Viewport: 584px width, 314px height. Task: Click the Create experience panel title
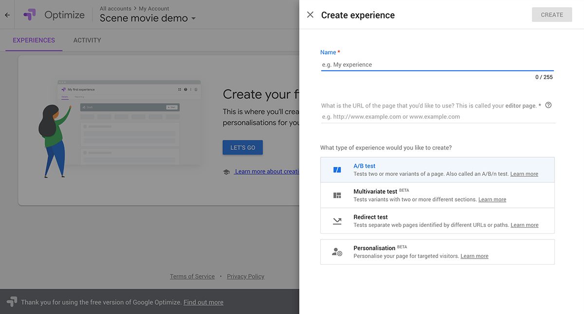pyautogui.click(x=358, y=15)
